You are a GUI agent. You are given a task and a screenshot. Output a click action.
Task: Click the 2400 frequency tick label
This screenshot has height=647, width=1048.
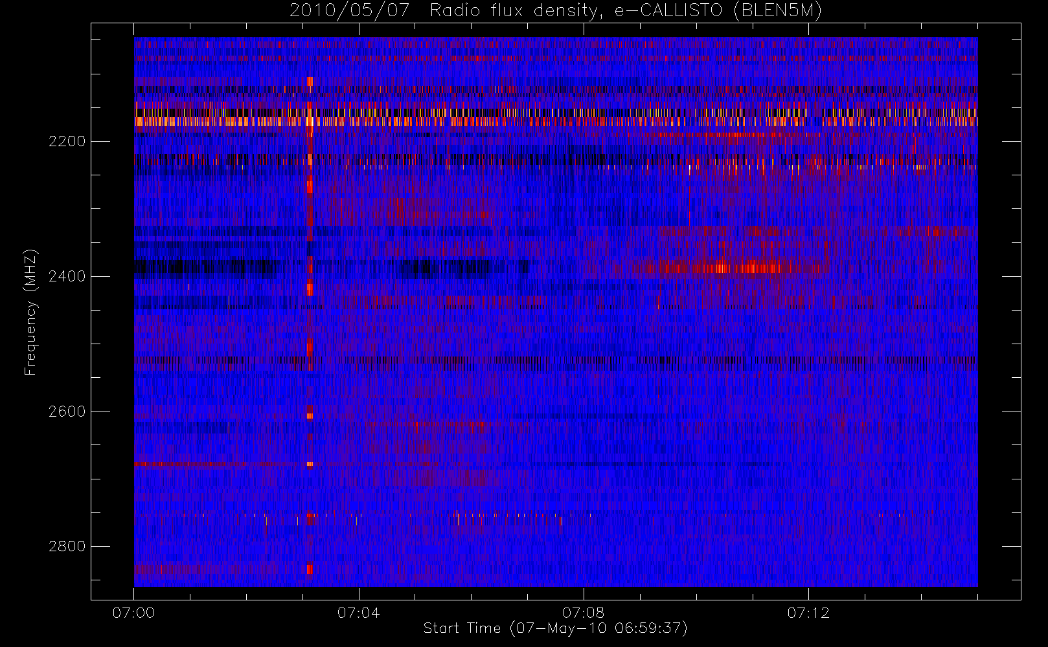67,277
